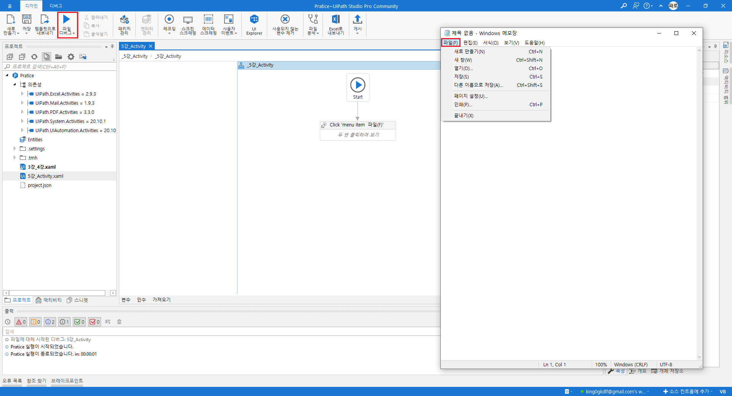The image size is (732, 396).
Task: Click 사용되지 않는 변수 제거 icon
Action: tap(285, 19)
